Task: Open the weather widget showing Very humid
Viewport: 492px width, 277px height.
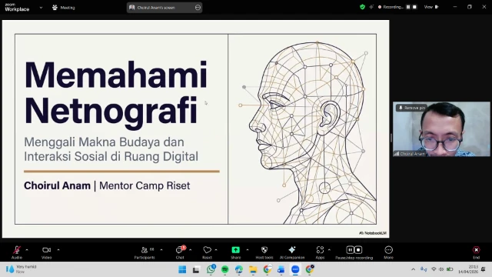Action: click(22, 269)
